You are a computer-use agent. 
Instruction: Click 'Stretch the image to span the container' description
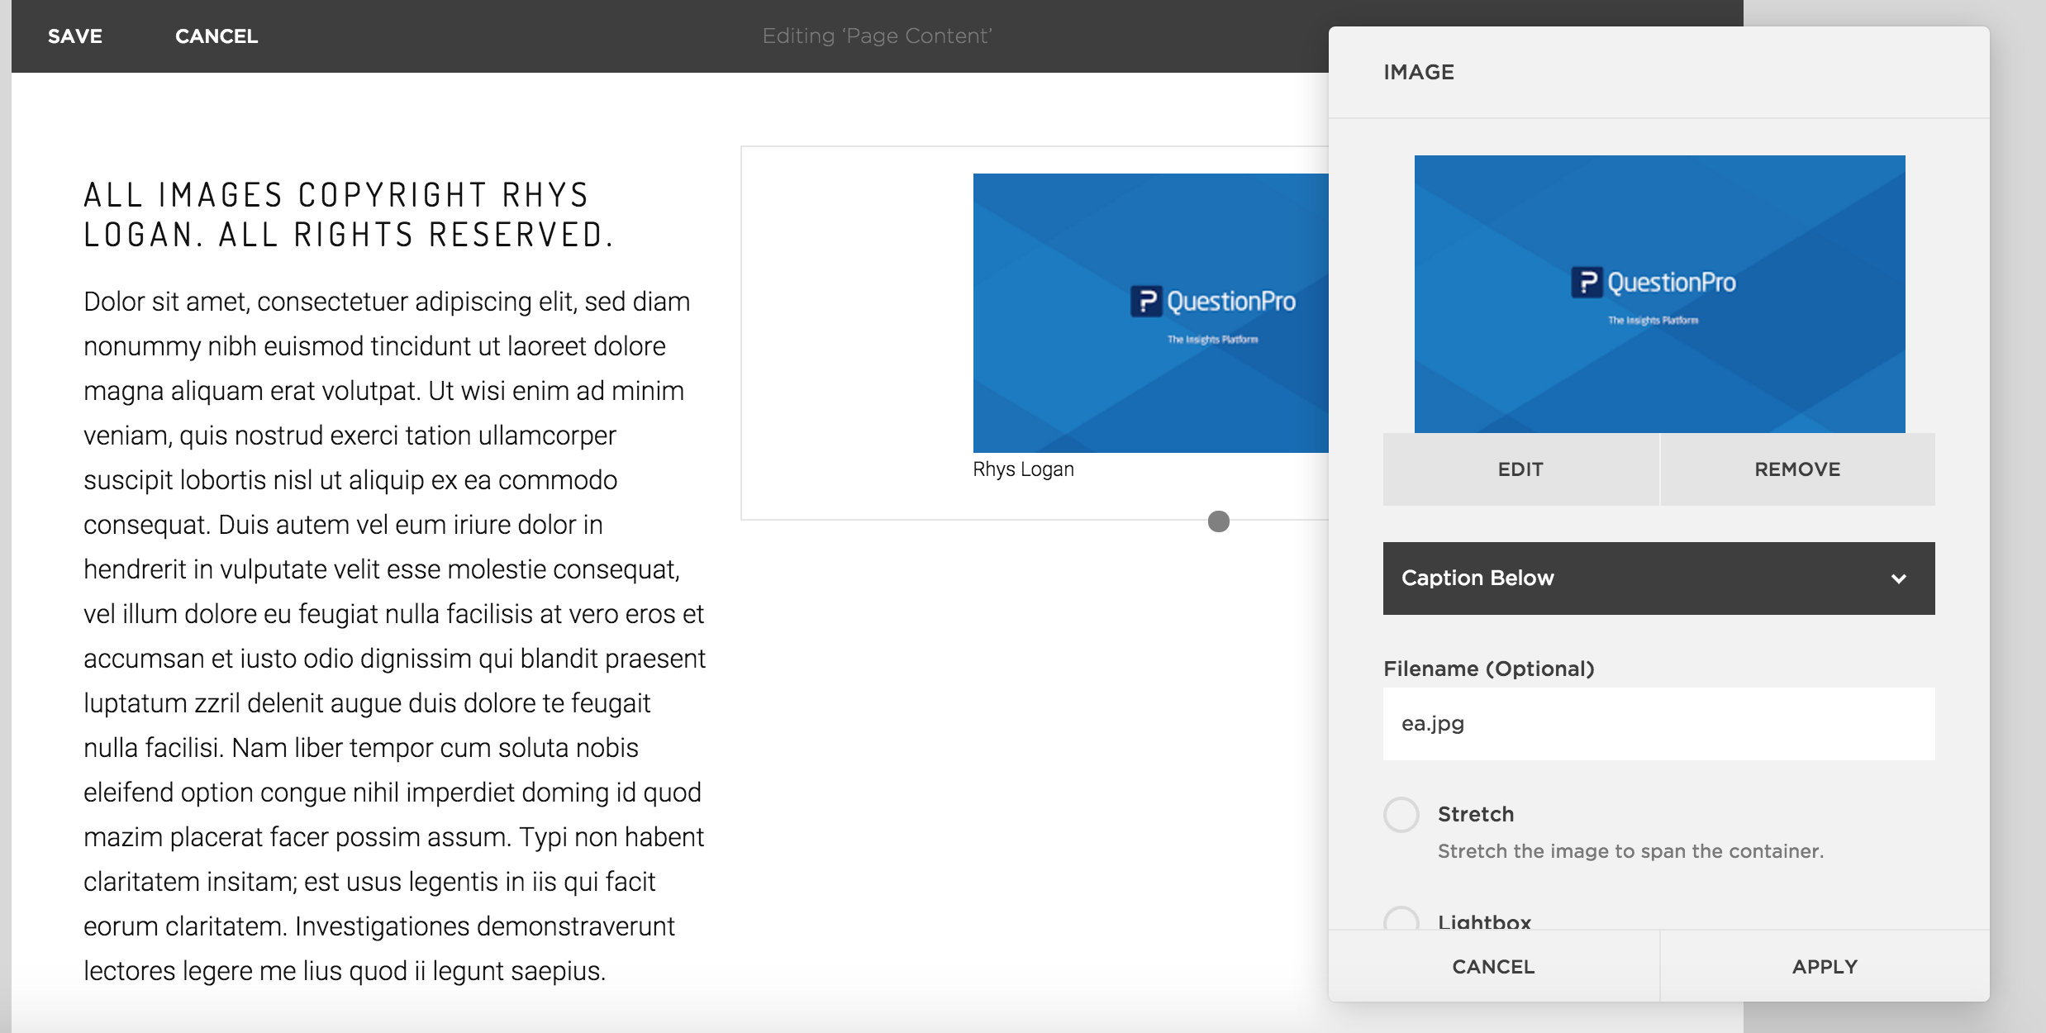click(x=1630, y=851)
